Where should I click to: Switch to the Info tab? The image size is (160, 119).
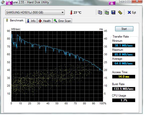(x=31, y=21)
